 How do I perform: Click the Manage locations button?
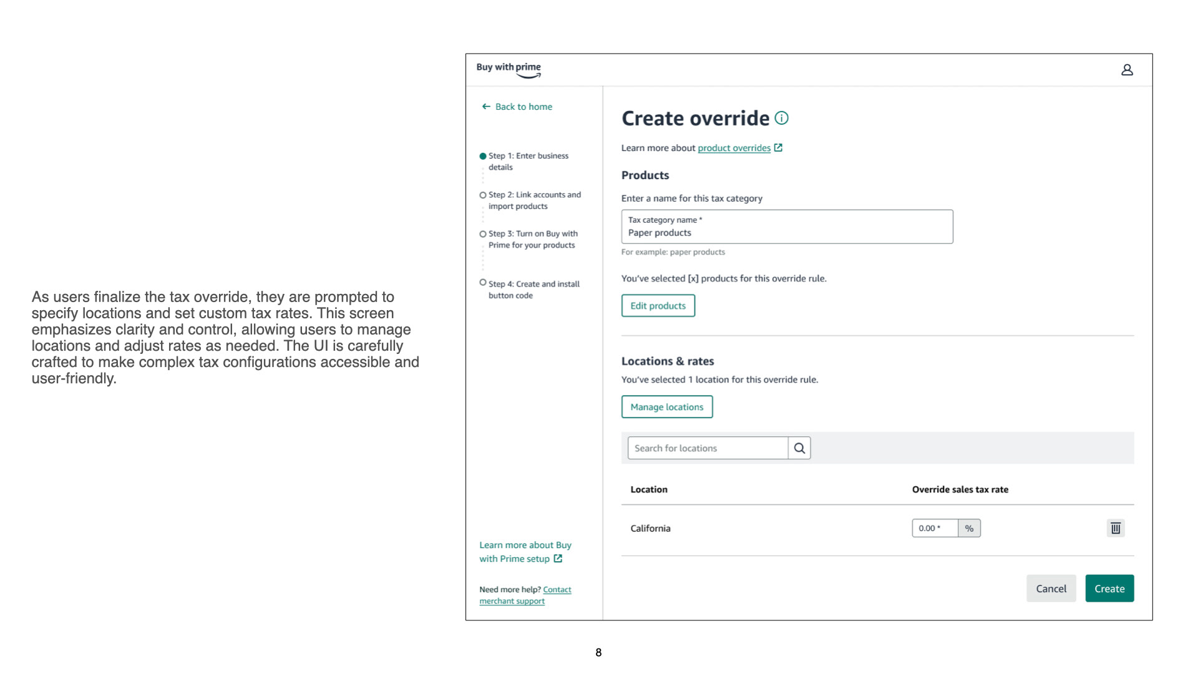click(666, 407)
